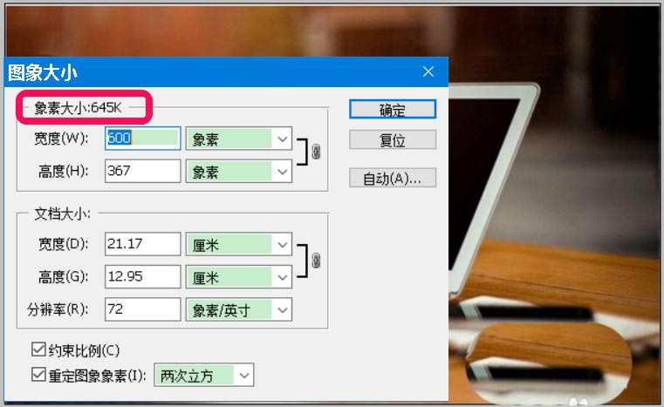
Task: Close the 图象大小 dialog
Action: pos(428,71)
